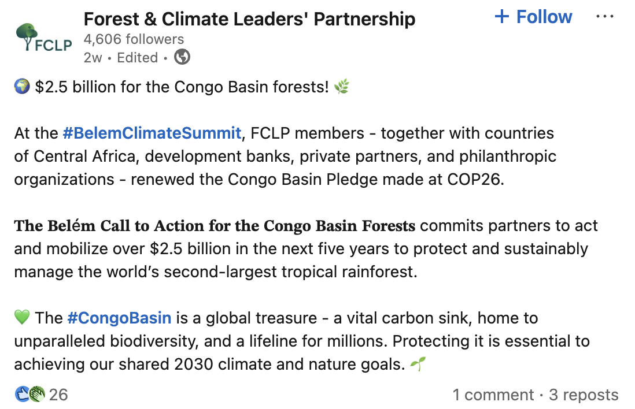635x409 pixels.
Task: Click the thumbs-up Like reaction icon
Action: [21, 395]
